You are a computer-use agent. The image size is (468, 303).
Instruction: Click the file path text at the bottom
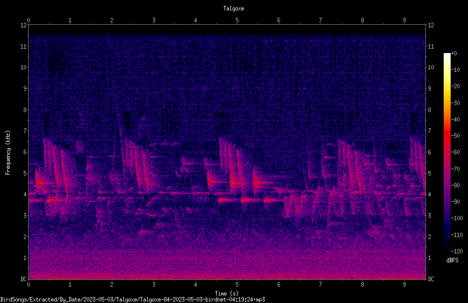tap(132, 300)
